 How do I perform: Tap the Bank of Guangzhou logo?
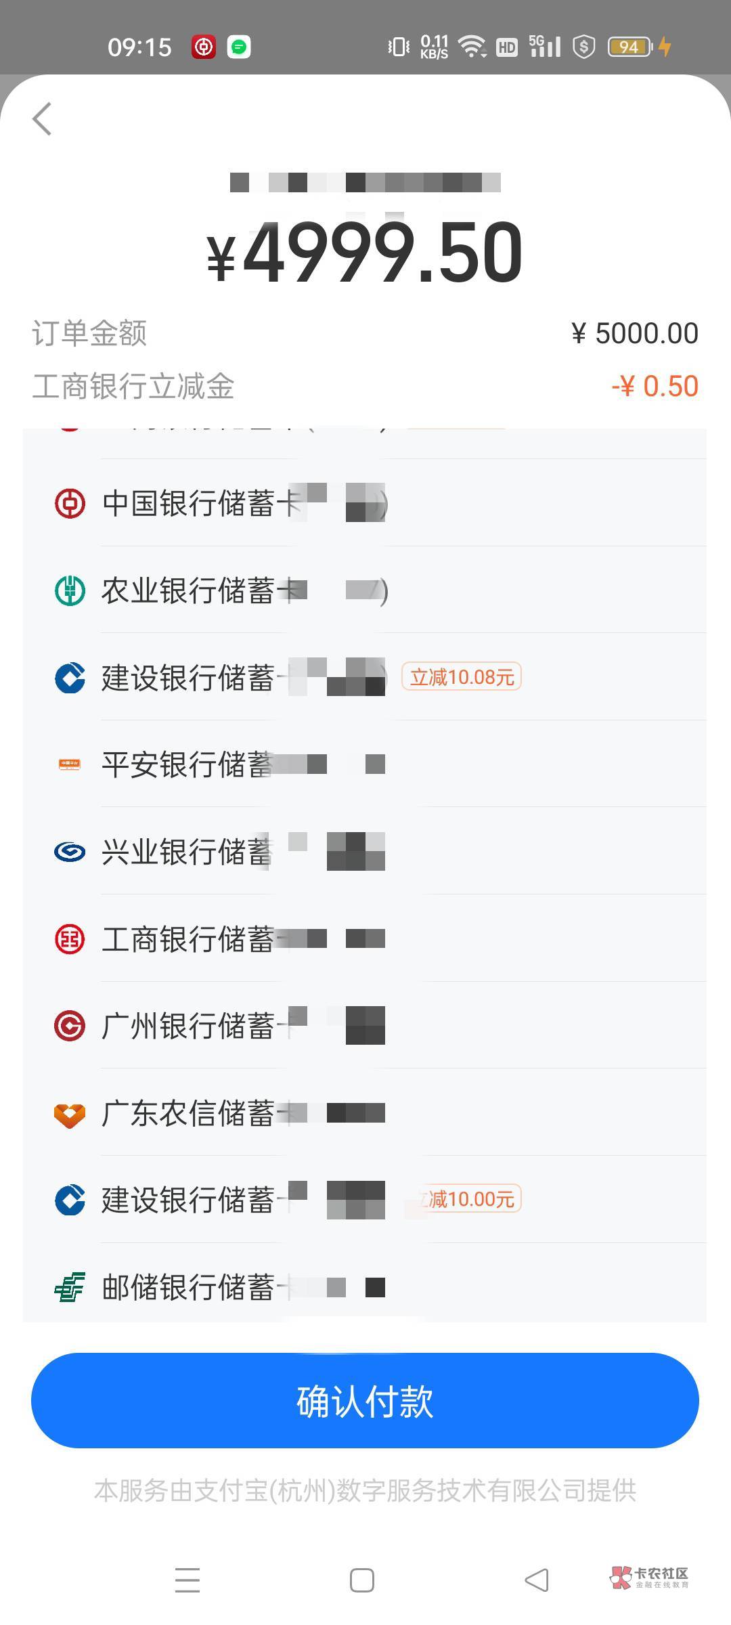click(70, 1026)
